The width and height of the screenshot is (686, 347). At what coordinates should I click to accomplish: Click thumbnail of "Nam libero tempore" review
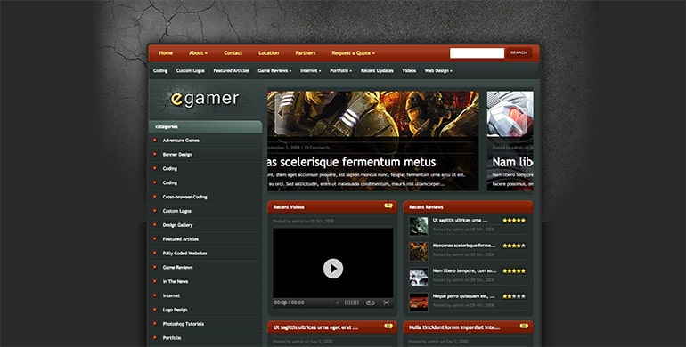pyautogui.click(x=418, y=277)
